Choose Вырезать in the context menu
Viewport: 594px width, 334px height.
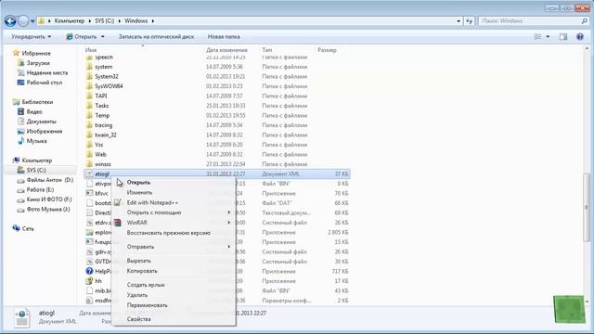[x=174, y=261]
